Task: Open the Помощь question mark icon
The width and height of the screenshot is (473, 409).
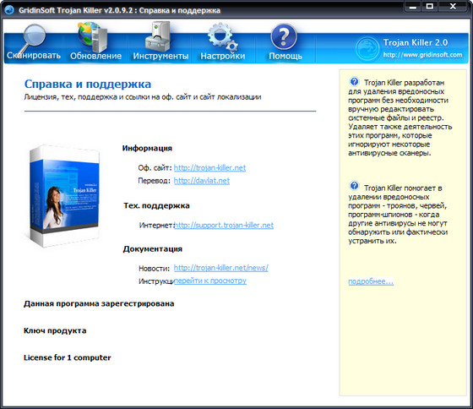Action: coord(284,37)
